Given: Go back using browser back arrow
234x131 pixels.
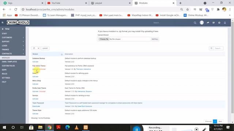Looking at the screenshot, I should (x=4, y=9).
